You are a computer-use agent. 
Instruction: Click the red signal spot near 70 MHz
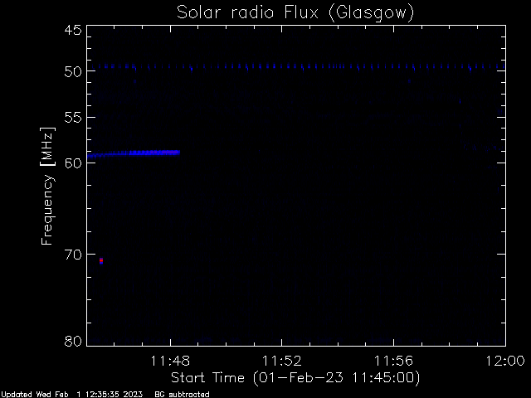click(x=101, y=260)
